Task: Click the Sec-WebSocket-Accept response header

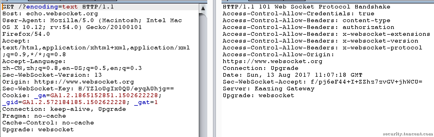Action: pos(322,82)
